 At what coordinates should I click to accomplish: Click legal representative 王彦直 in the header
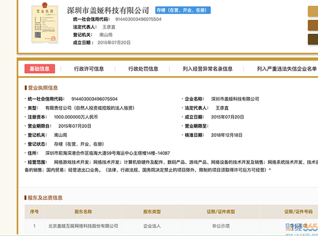tap(109, 27)
